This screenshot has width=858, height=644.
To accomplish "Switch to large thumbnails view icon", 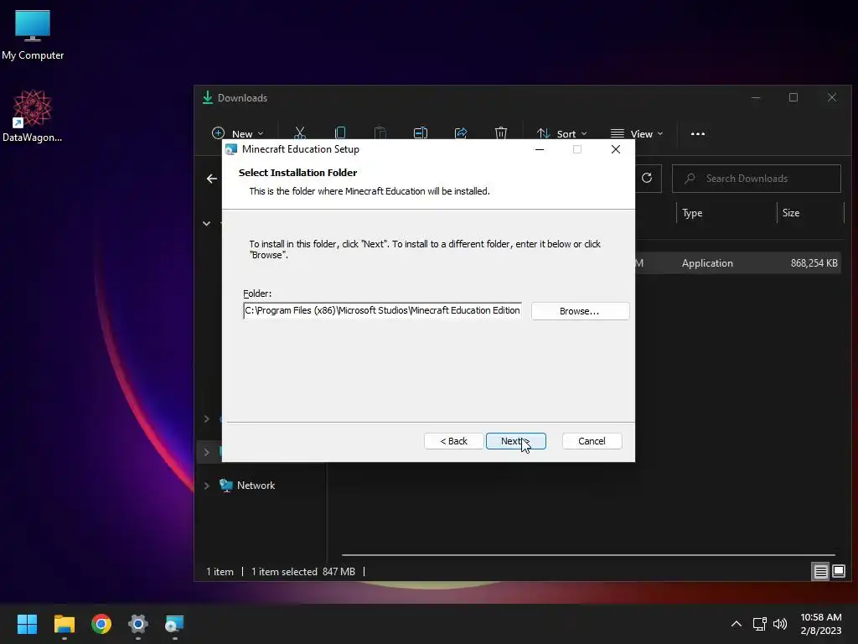I will (838, 572).
